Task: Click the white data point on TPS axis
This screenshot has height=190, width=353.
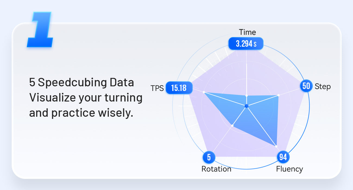Action: point(204,92)
